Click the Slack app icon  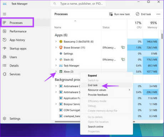point(61,59)
